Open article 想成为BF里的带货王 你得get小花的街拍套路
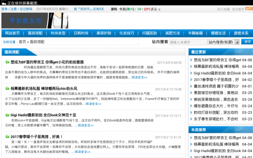Screen dimensions: 253x158 (47, 62)
